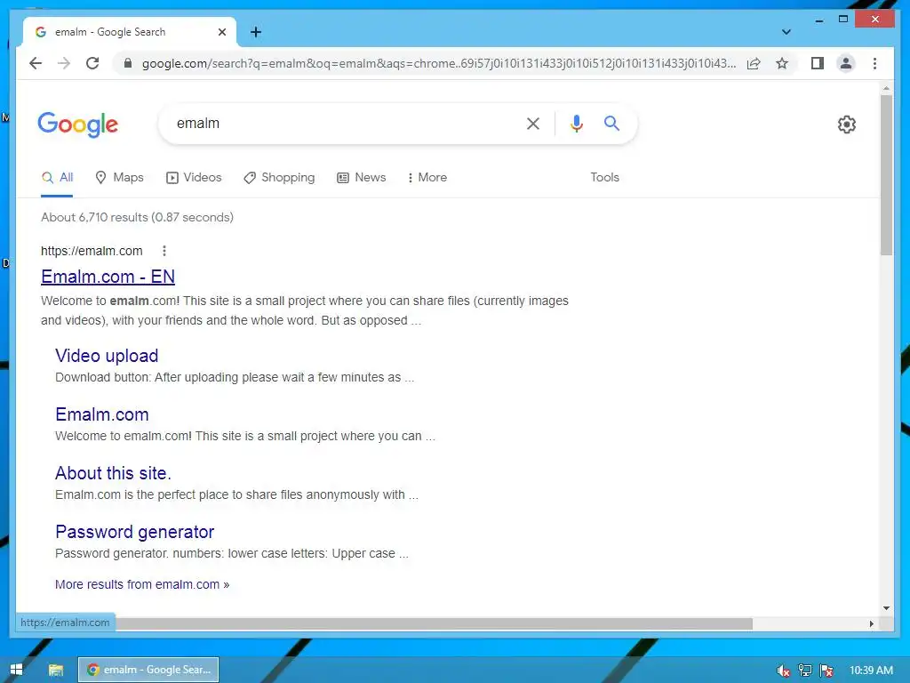
Task: Click the scroll up arrow
Action: point(886,88)
